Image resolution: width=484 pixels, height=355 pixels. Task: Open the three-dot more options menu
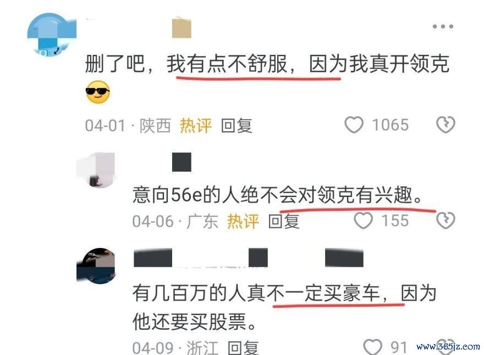(x=443, y=26)
